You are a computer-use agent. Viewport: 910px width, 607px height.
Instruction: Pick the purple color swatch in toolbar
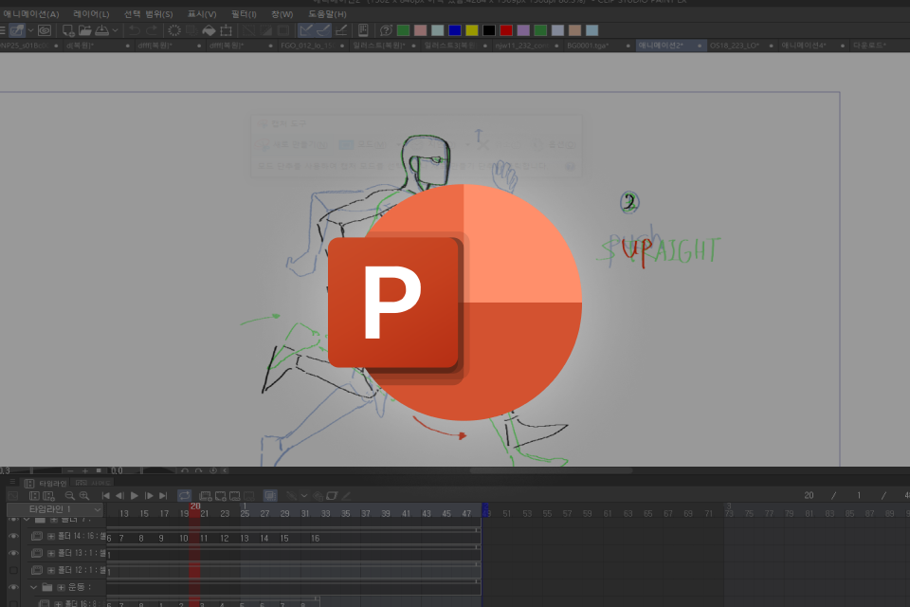[523, 30]
